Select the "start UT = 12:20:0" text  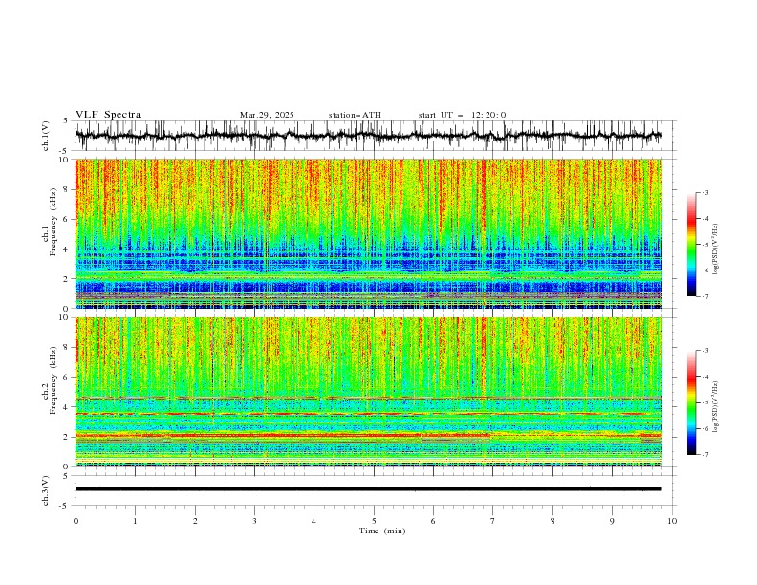[462, 115]
